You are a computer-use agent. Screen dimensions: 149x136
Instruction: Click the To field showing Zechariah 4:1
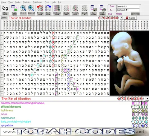pos(128,10)
